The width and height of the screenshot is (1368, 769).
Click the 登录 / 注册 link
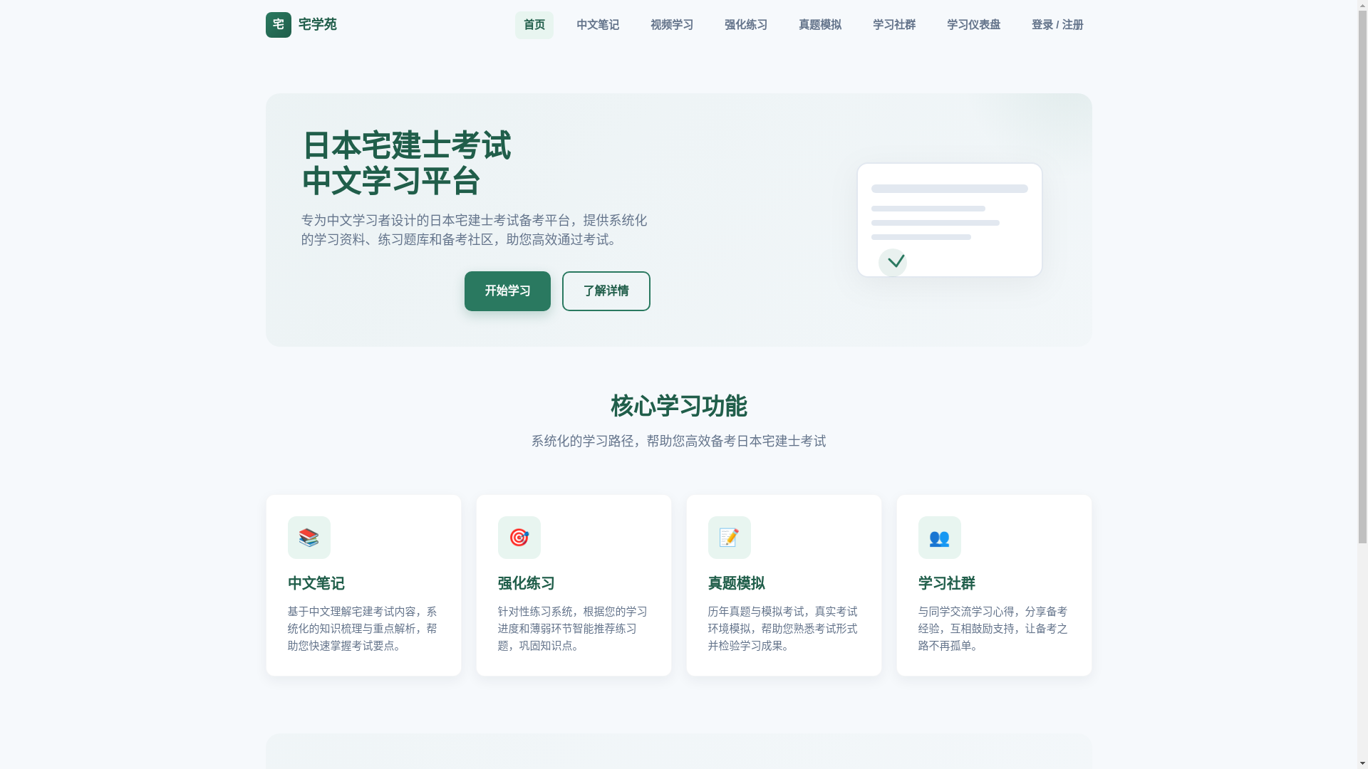1057,25
